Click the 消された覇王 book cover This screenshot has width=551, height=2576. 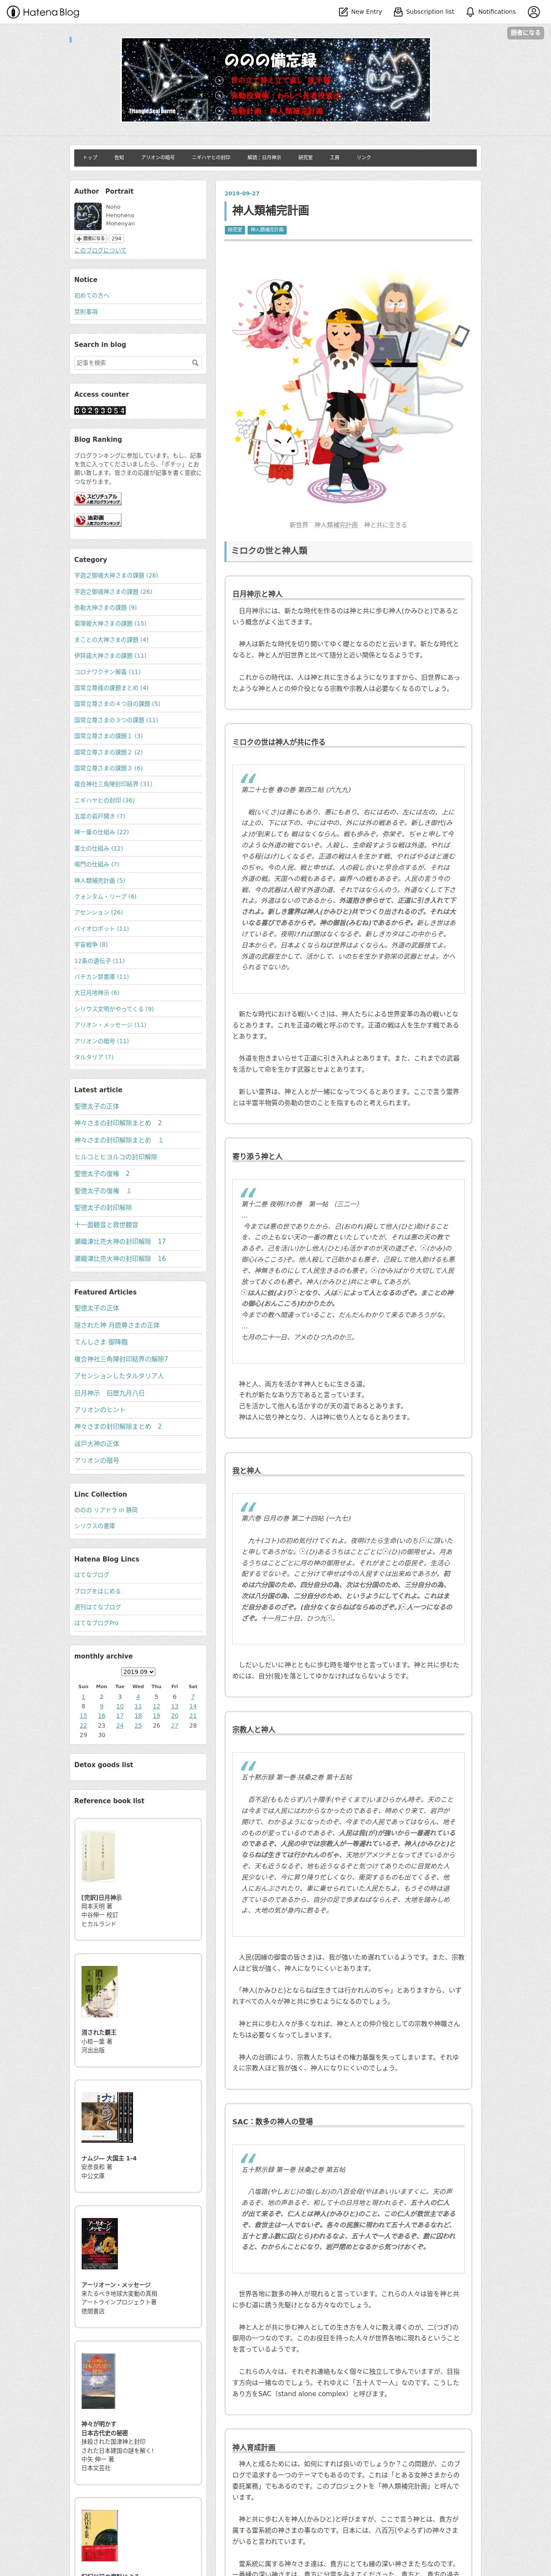tap(99, 1993)
